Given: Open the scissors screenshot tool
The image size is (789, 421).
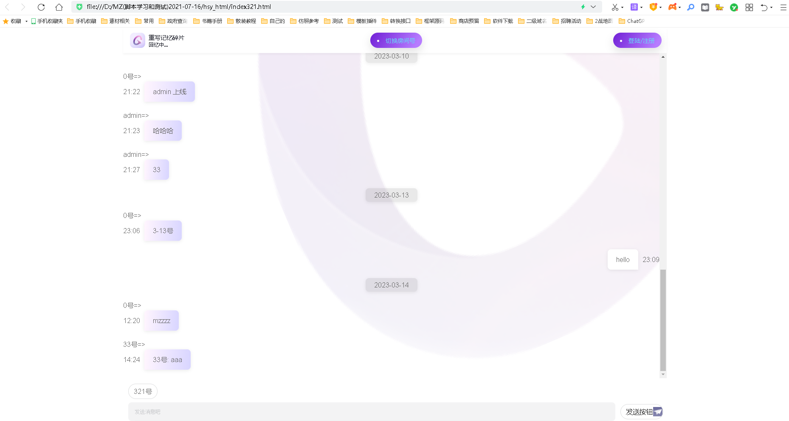Looking at the screenshot, I should pos(615,7).
